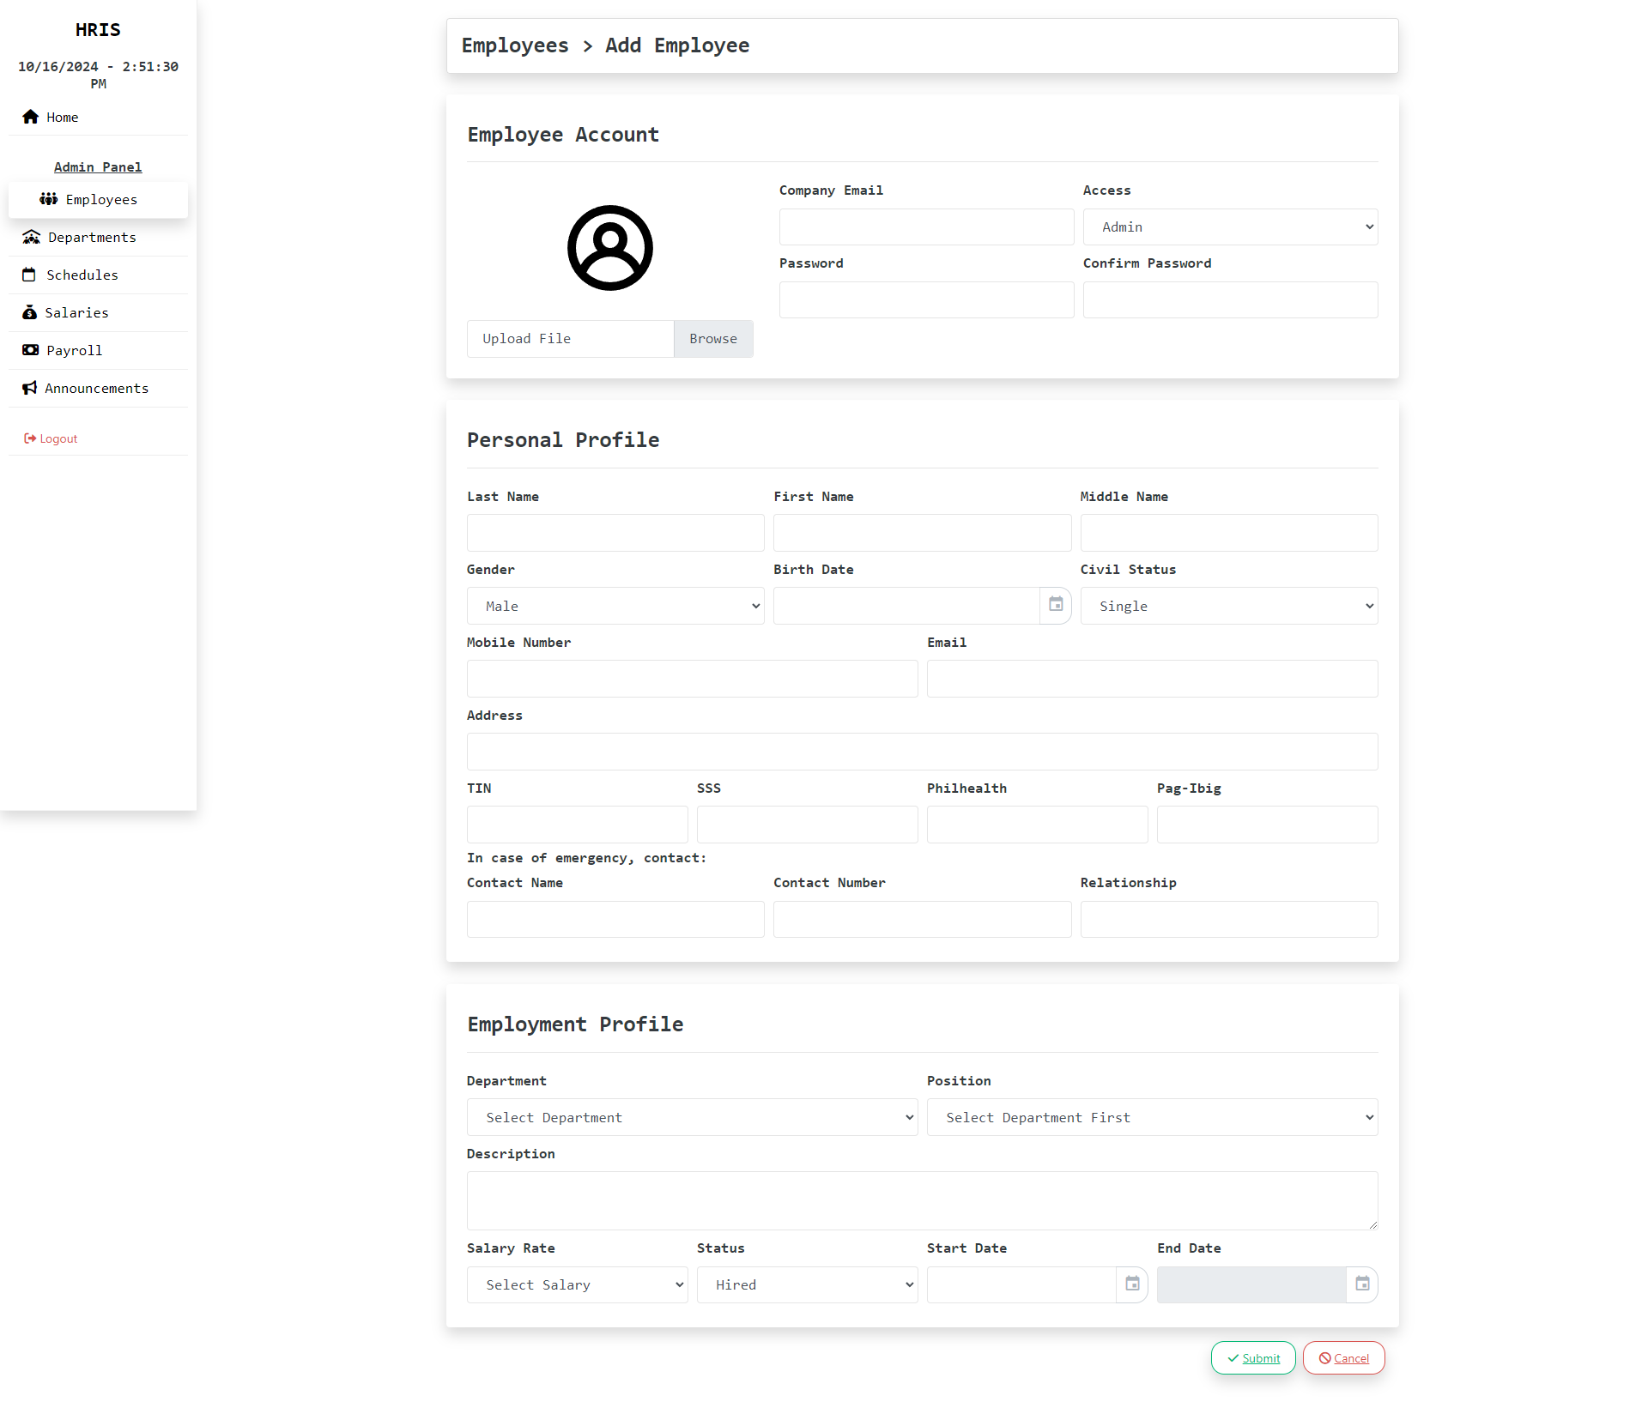Click the Departments icon in sidebar
This screenshot has width=1648, height=1420.
pyautogui.click(x=32, y=237)
